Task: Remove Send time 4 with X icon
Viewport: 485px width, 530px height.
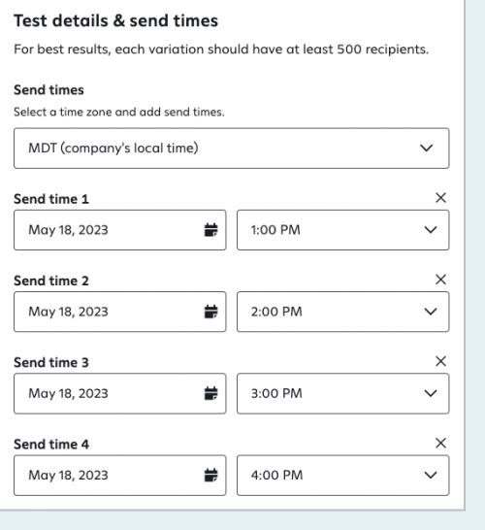Action: [x=440, y=444]
